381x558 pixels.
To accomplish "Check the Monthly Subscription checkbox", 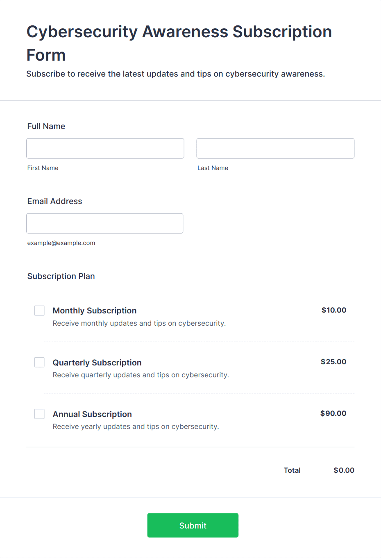I will pos(39,311).
